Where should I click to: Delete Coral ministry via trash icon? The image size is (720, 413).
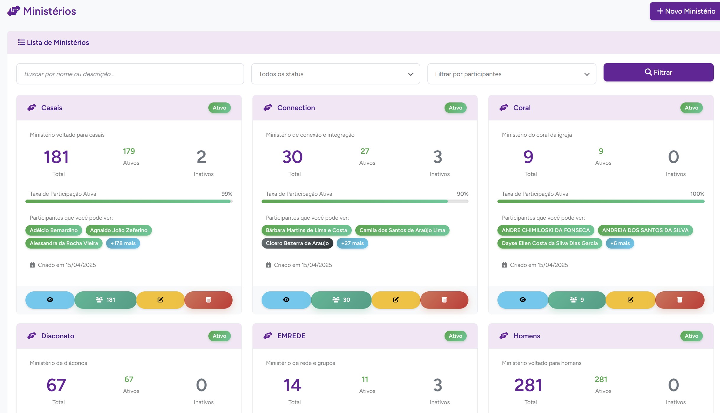click(680, 300)
